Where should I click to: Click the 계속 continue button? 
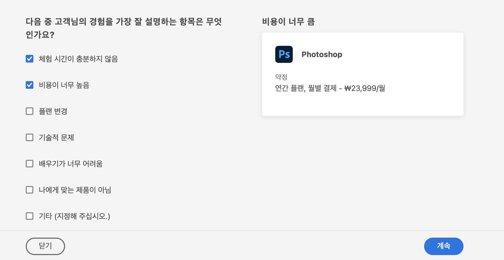444,246
